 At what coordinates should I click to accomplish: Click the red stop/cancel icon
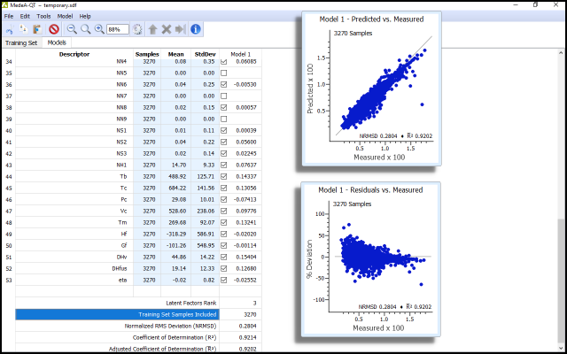click(53, 29)
